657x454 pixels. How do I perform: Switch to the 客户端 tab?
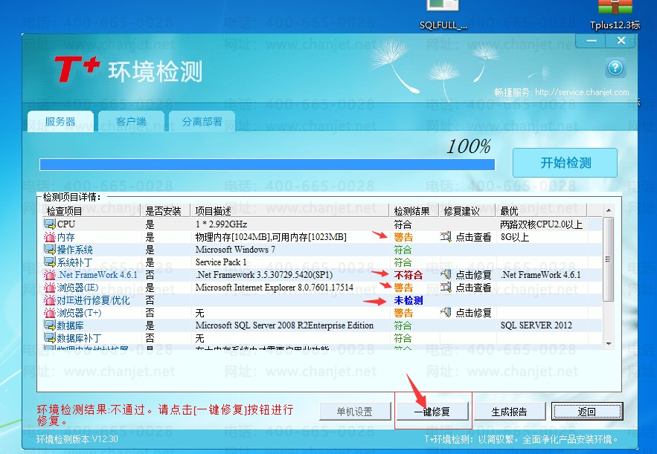131,122
